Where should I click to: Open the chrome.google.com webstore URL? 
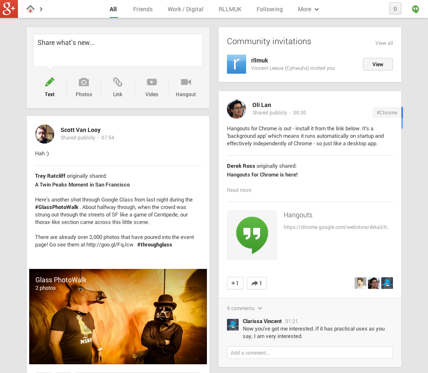tap(337, 227)
